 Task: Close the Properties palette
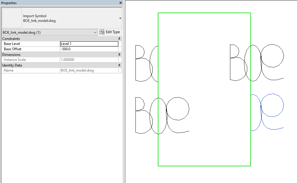[x=120, y=3]
